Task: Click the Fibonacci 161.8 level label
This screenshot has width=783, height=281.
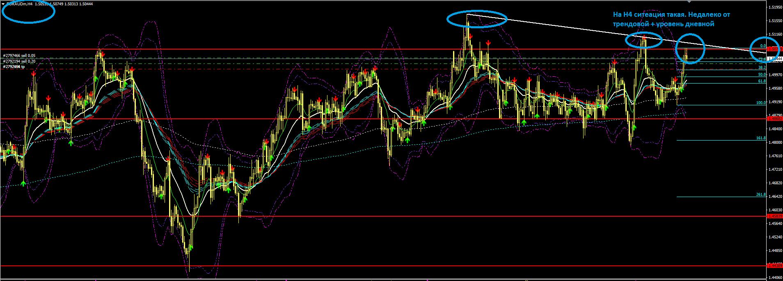Action: coord(761,138)
